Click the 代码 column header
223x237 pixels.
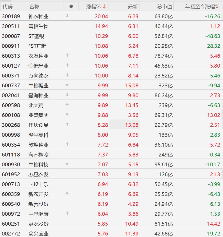(x=7, y=7)
